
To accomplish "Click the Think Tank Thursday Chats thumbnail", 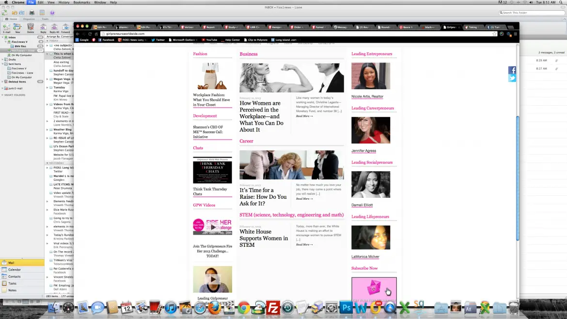I will [x=212, y=170].
